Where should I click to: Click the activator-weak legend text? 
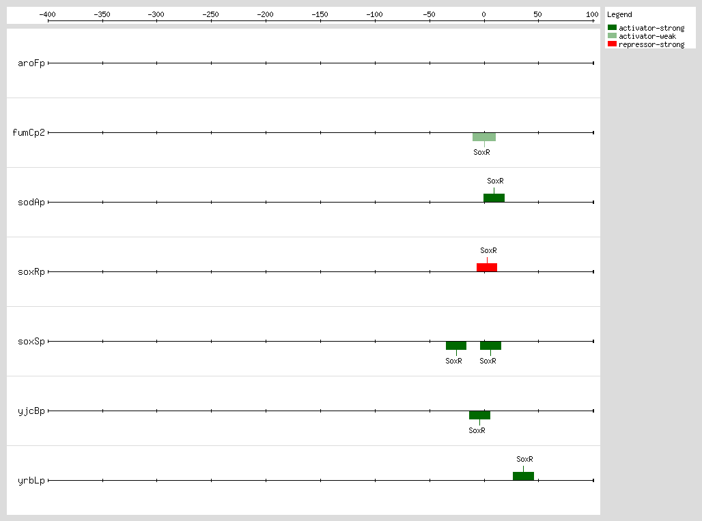647,36
